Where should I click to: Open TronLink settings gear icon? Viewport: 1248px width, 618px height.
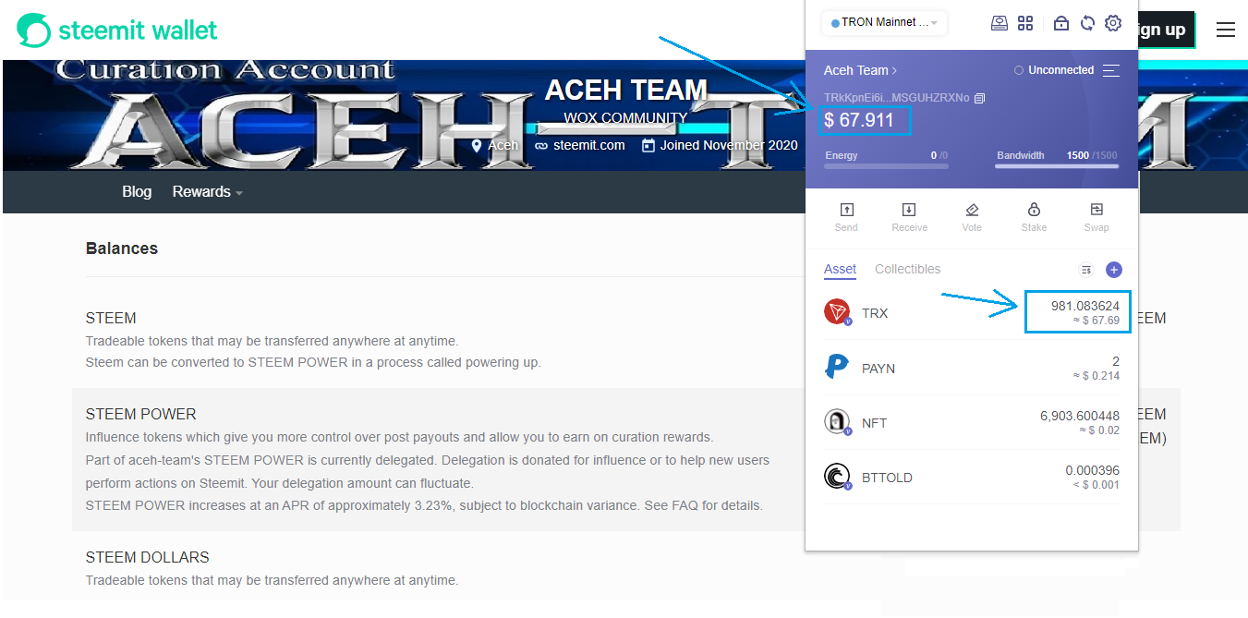(1113, 23)
